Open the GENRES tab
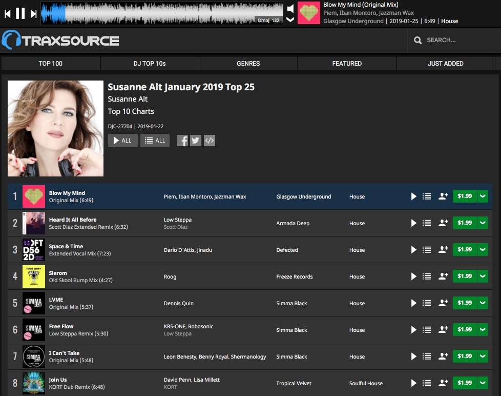The width and height of the screenshot is (501, 396). coord(248,63)
